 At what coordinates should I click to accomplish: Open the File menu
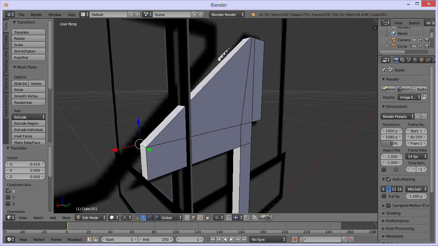click(x=21, y=15)
